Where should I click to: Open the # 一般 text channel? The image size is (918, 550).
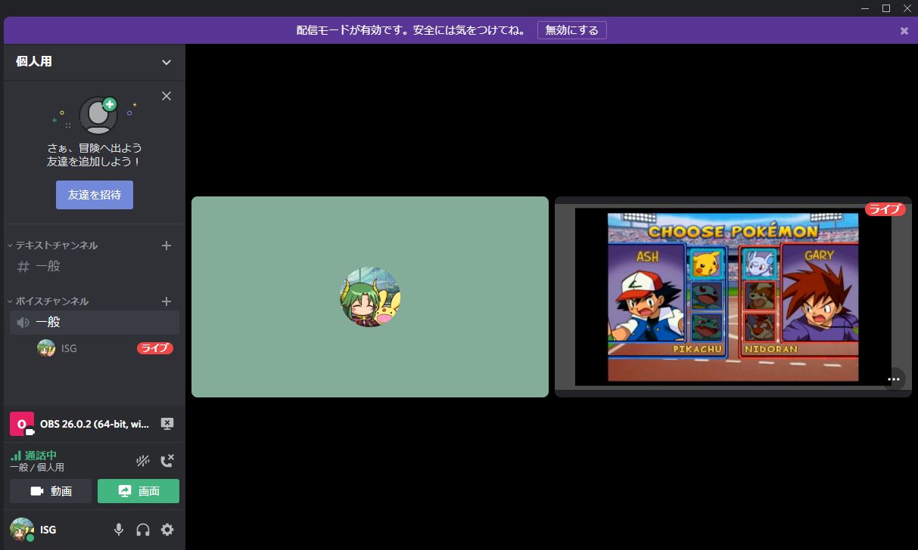[95, 267]
